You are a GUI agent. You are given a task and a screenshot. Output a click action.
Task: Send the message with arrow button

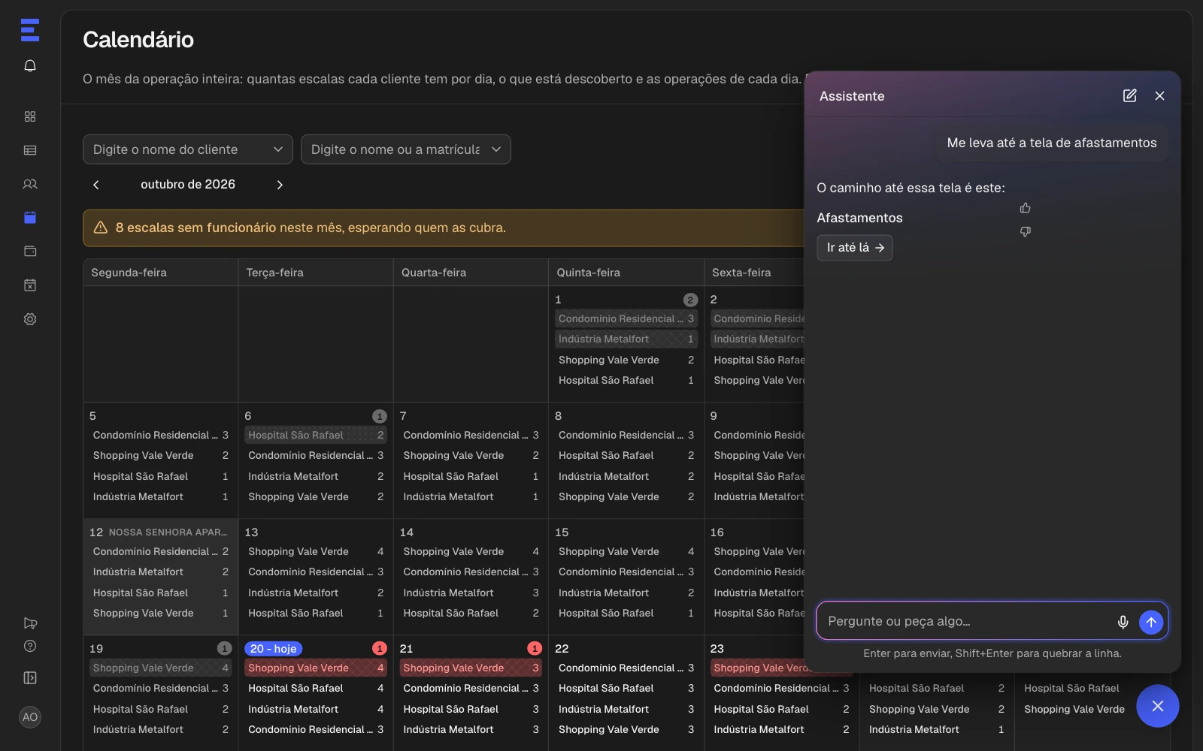coord(1150,622)
